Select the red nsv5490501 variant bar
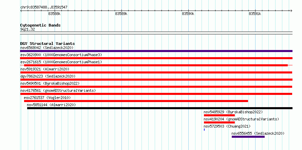This screenshot has height=150, width=302. pos(156,87)
